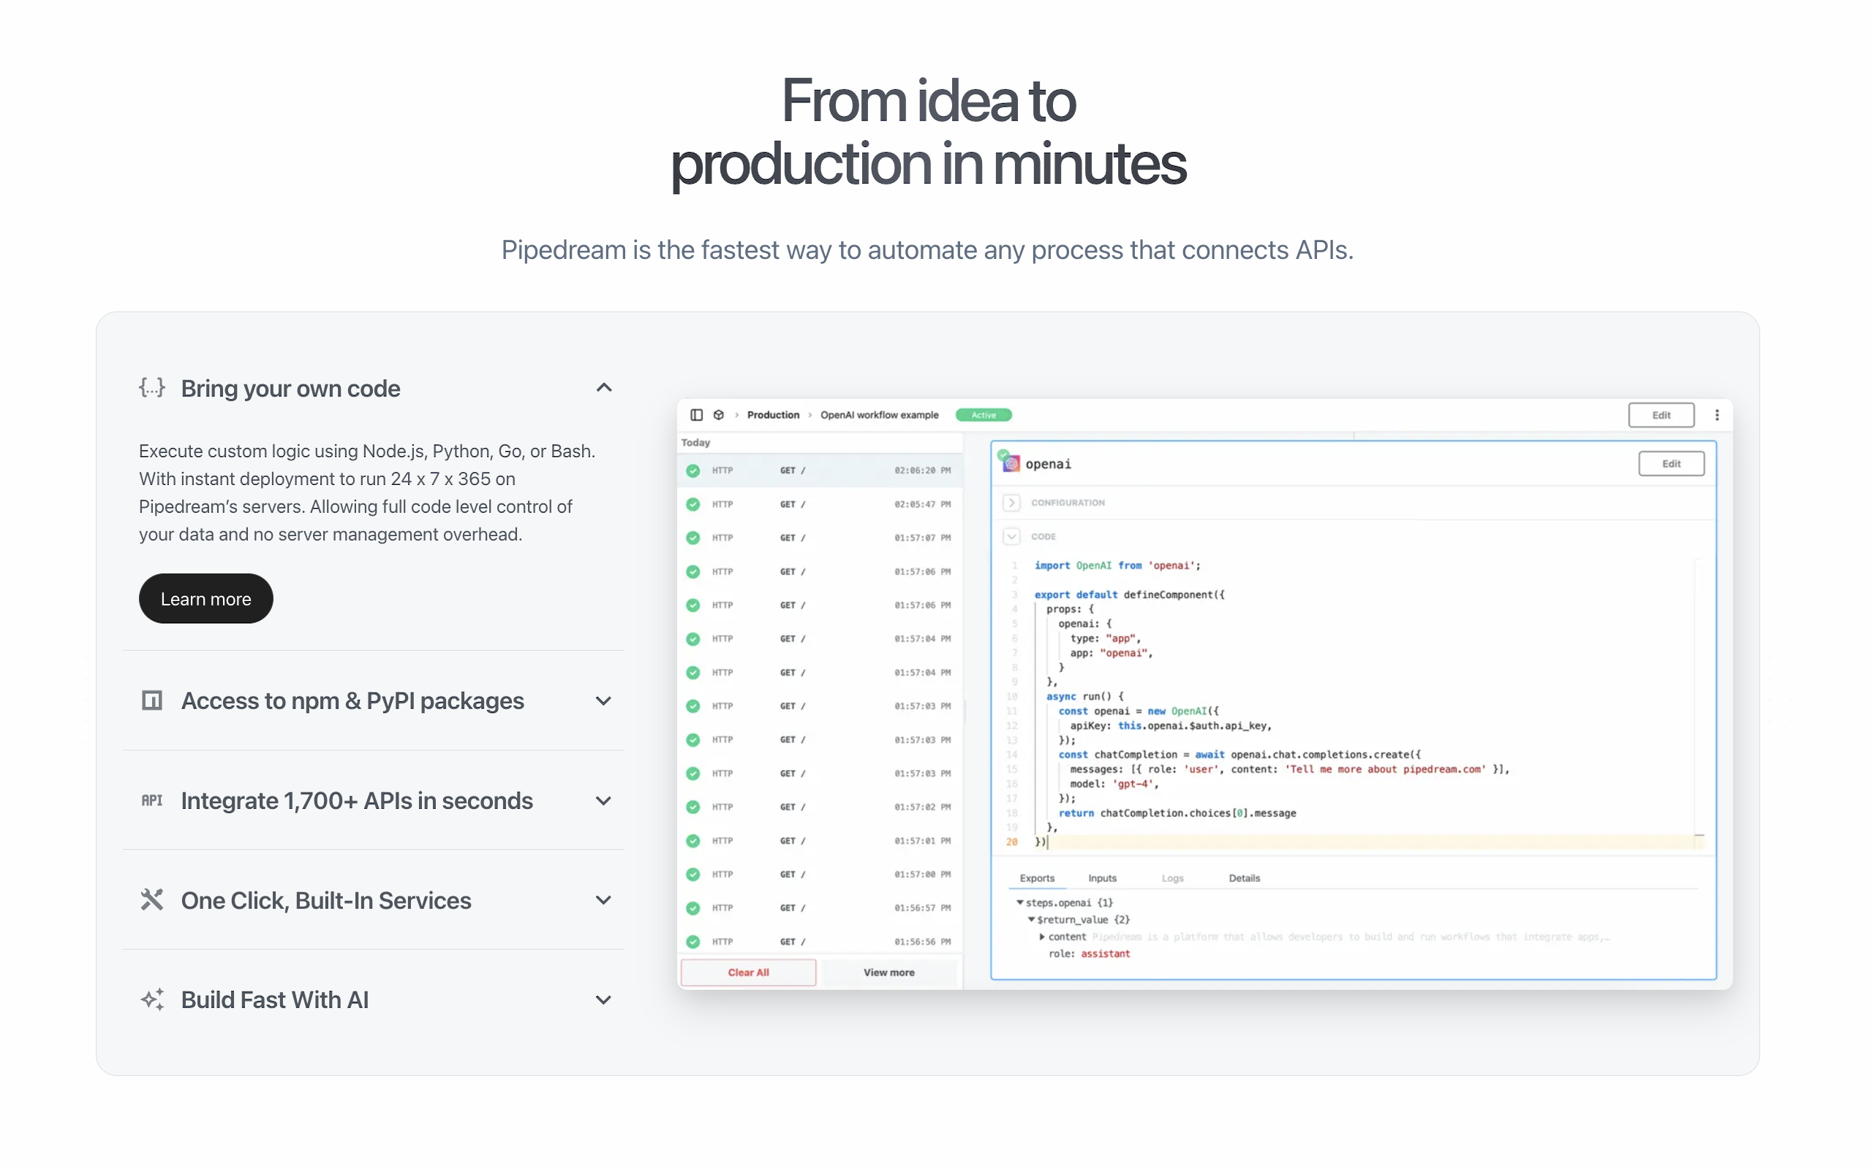Toggle the sidebar panel icon
Viewport: 1872px width, 1170px height.
[x=696, y=415]
